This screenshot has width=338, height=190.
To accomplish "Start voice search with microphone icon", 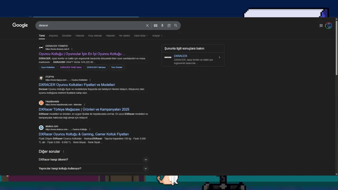I will tap(162, 26).
